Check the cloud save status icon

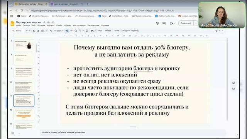pyautogui.click(x=53, y=22)
